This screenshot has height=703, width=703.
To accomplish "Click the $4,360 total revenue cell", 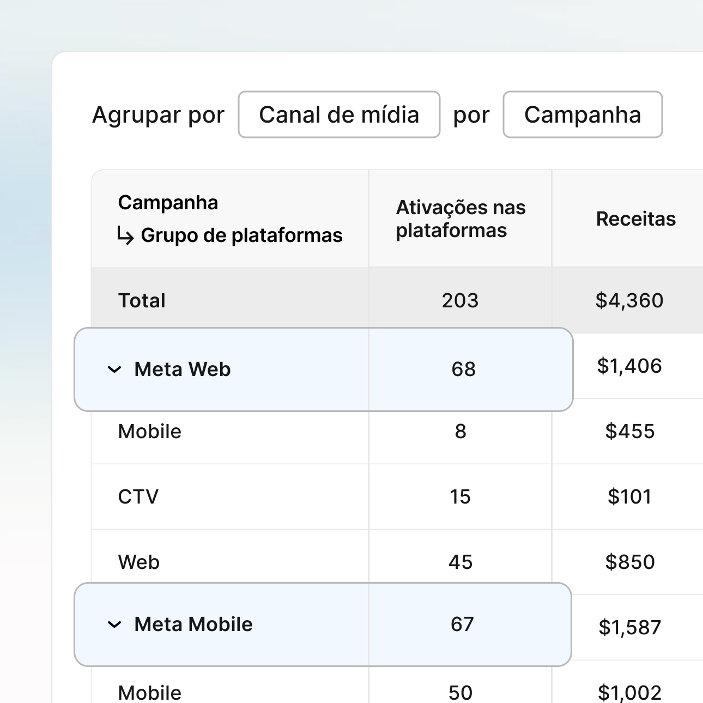I will pyautogui.click(x=629, y=300).
